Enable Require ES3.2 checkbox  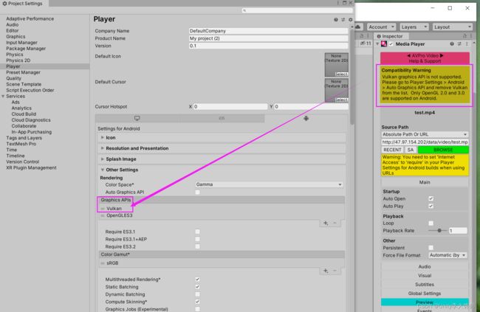(x=197, y=246)
